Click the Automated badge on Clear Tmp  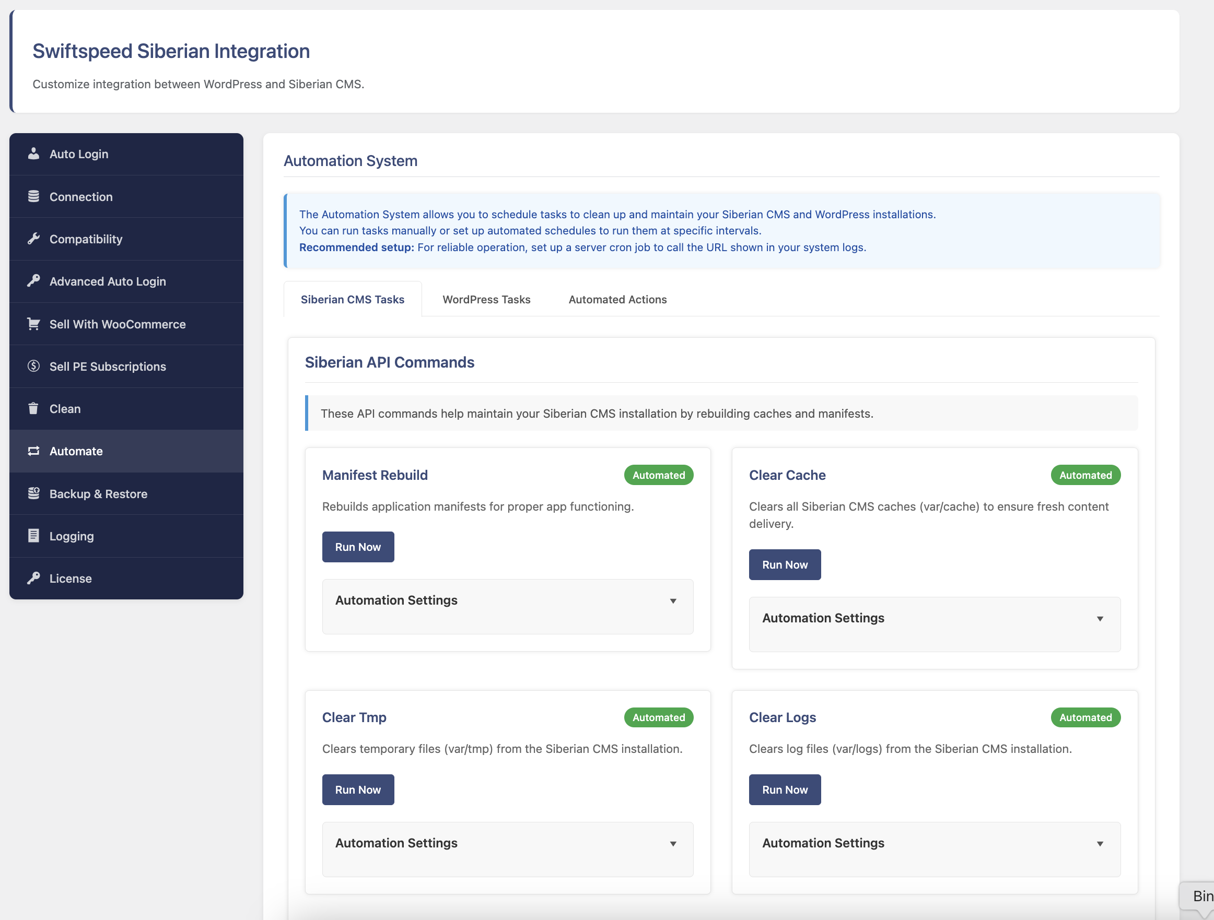coord(659,717)
